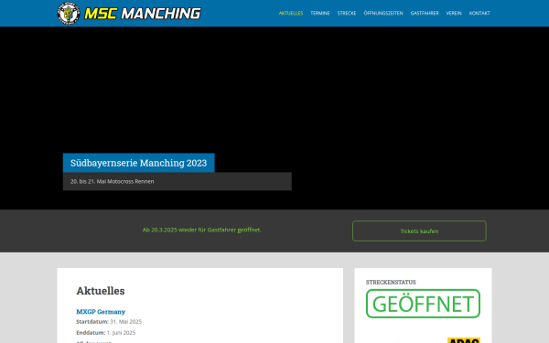Click the MSC MANCHING site title text
The image size is (549, 343).
click(143, 14)
